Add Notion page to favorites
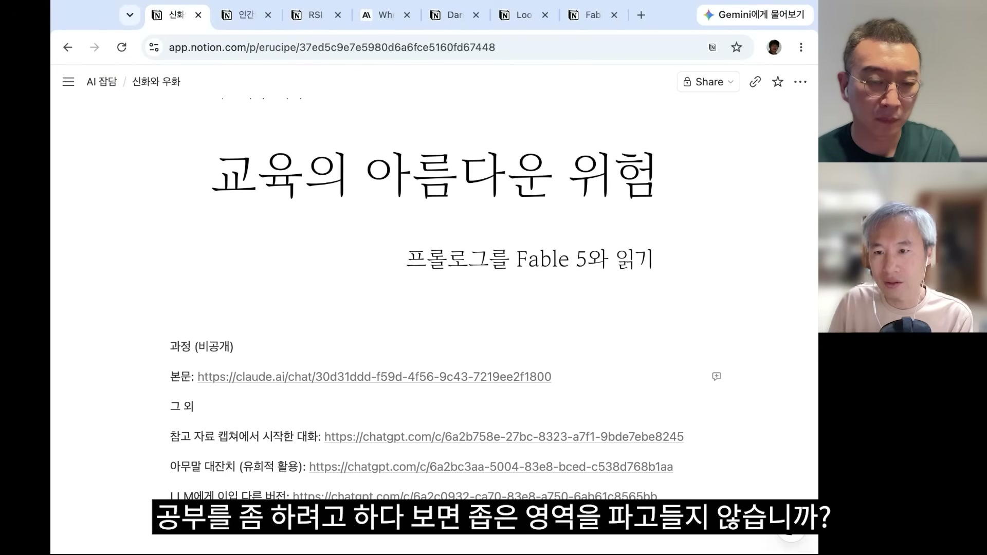 [x=778, y=82]
